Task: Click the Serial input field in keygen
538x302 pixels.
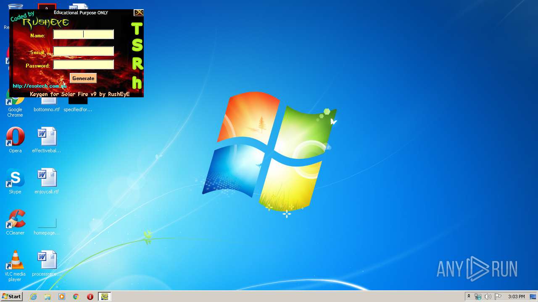Action: pos(83,51)
